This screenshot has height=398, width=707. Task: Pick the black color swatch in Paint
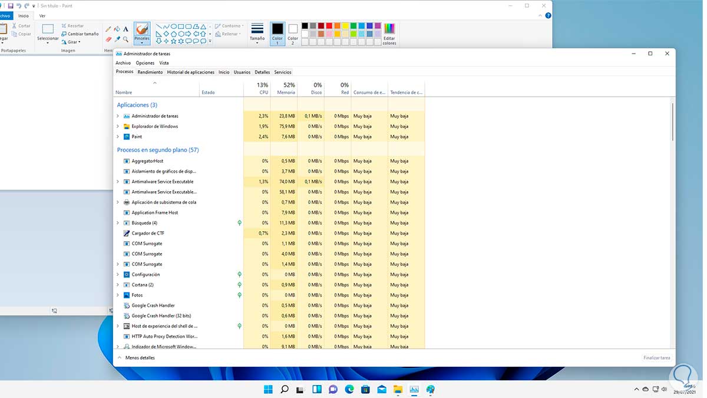point(305,26)
